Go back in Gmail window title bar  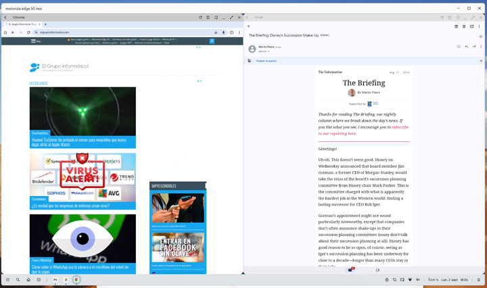point(248,18)
